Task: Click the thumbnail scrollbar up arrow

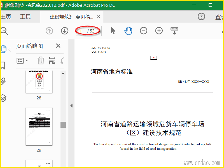Action: pyautogui.click(x=63, y=74)
